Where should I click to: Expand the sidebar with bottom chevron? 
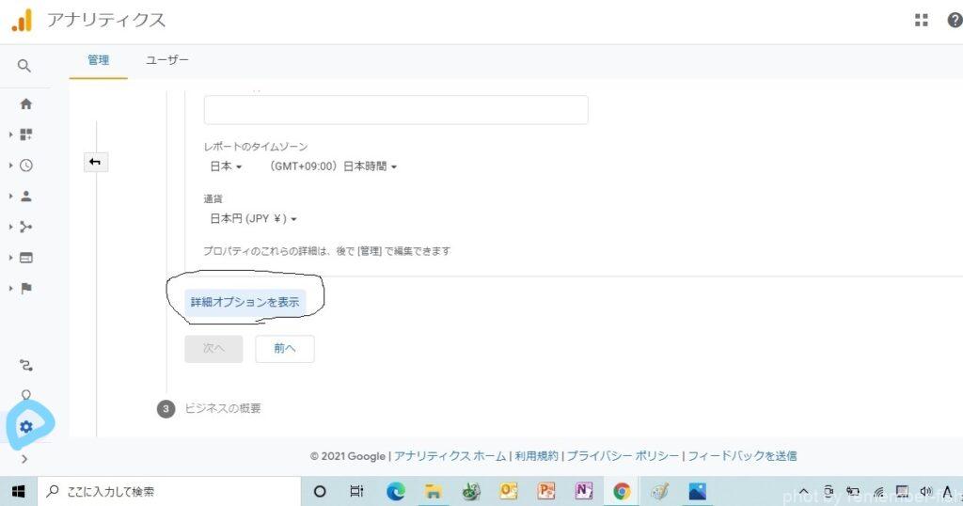pyautogui.click(x=24, y=459)
